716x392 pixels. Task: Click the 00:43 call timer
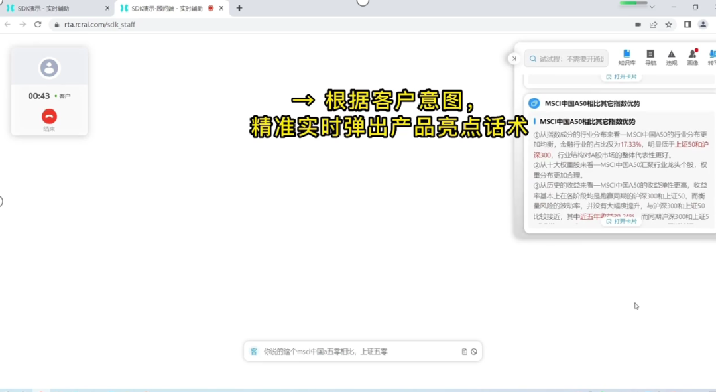point(39,96)
